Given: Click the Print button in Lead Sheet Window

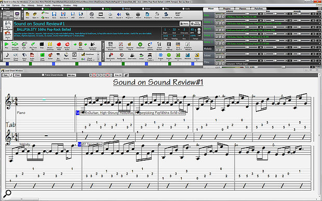Looking at the screenshot, I should 17,75.
